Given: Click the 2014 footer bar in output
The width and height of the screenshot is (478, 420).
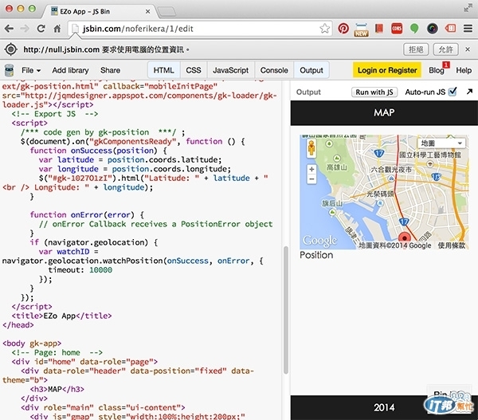Looking at the screenshot, I should click(x=384, y=407).
